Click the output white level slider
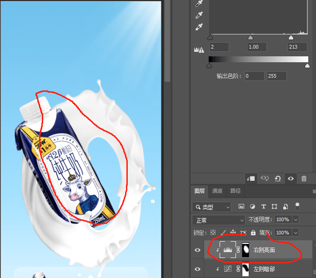Viewport: 316px width, 278px height. [x=307, y=65]
